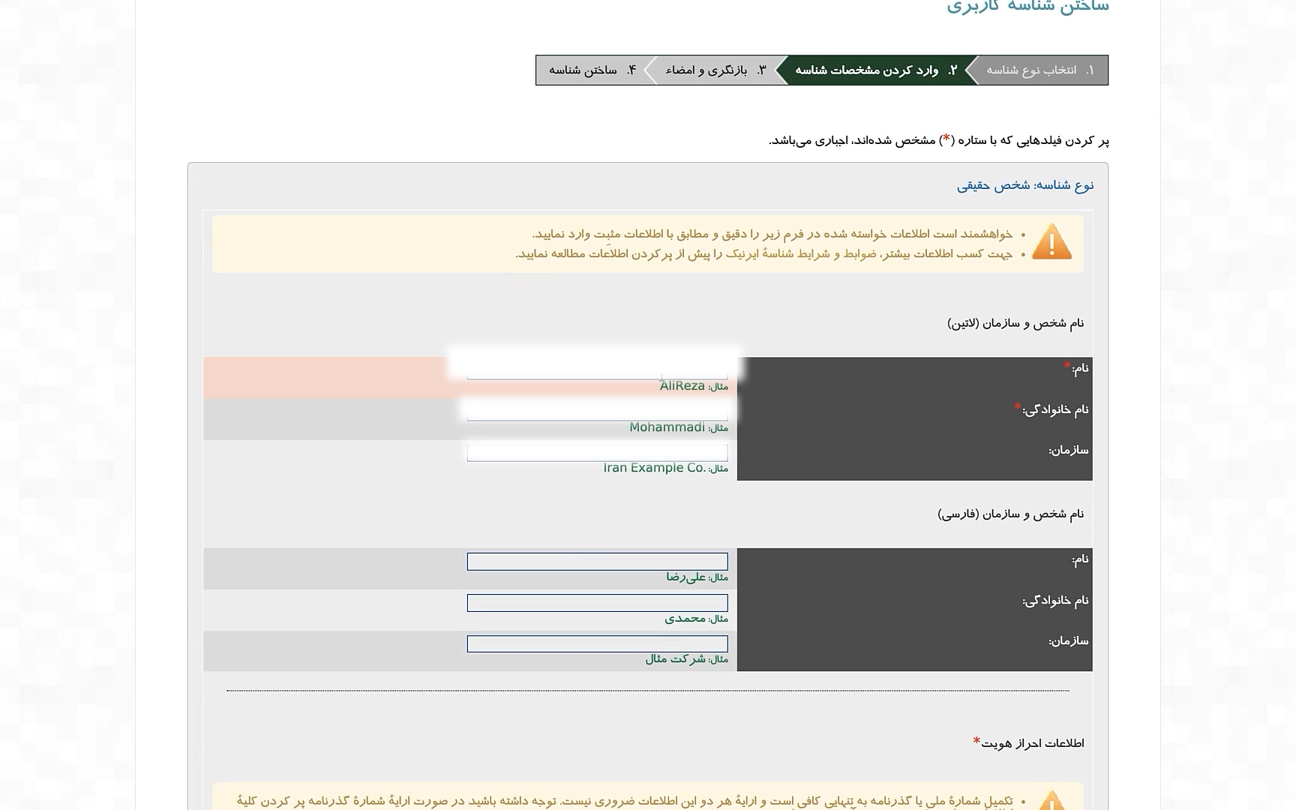
Task: Click the orange warning triangle icon in the top notice
Action: pos(1051,242)
